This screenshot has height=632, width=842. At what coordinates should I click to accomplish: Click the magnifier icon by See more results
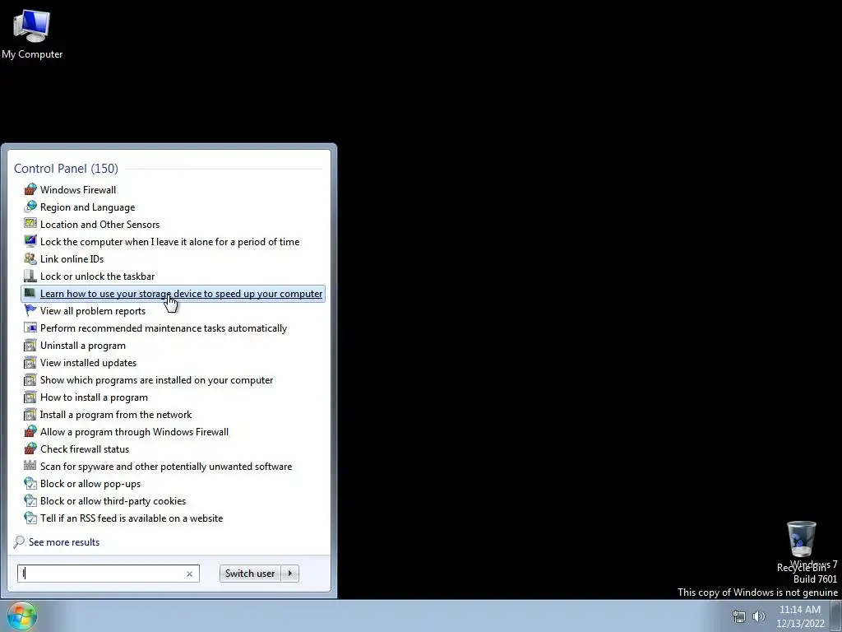20,541
